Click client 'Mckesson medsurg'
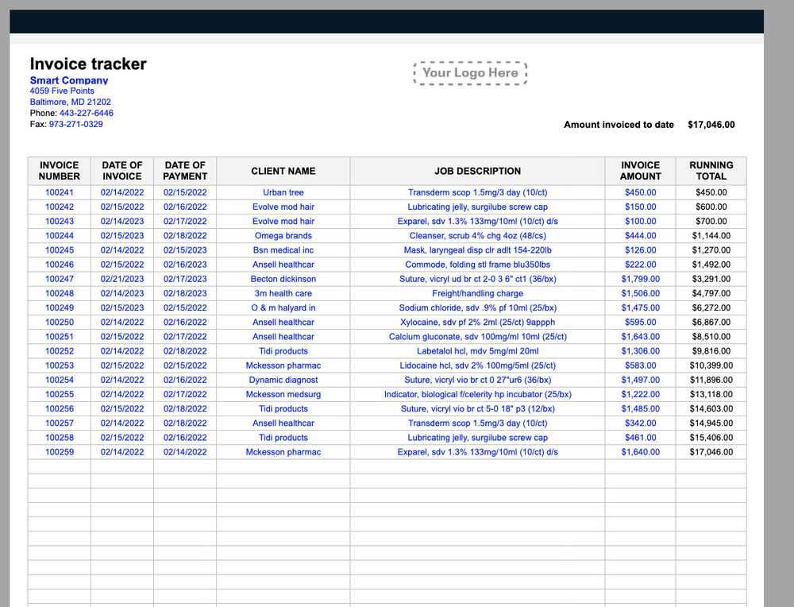This screenshot has height=607, width=794. click(283, 394)
